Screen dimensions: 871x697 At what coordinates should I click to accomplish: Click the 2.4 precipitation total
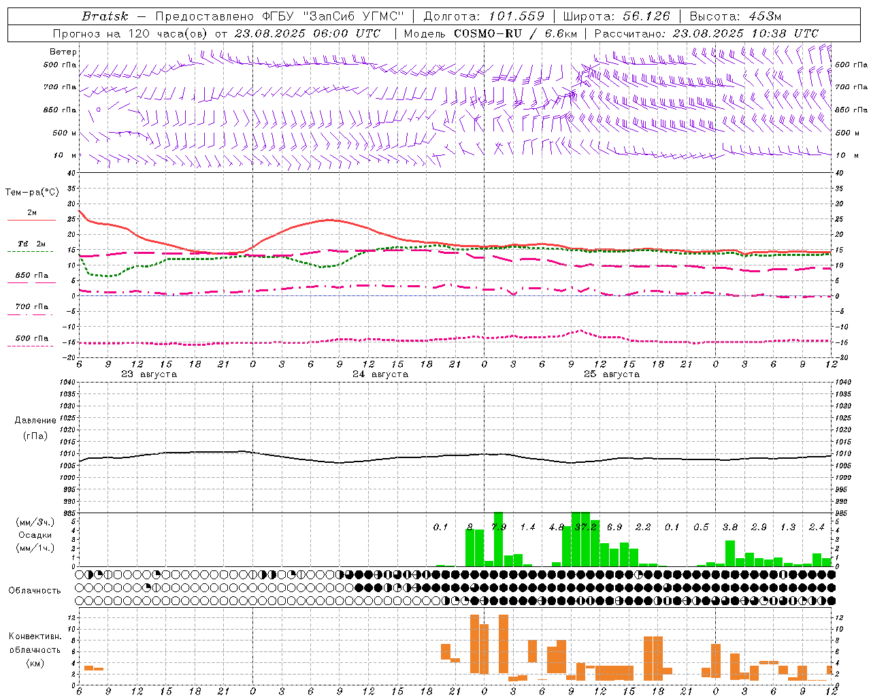(817, 528)
